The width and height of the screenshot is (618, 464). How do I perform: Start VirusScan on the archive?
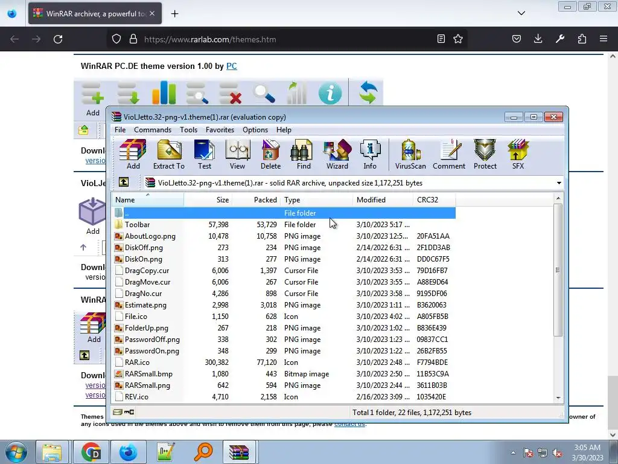410,154
